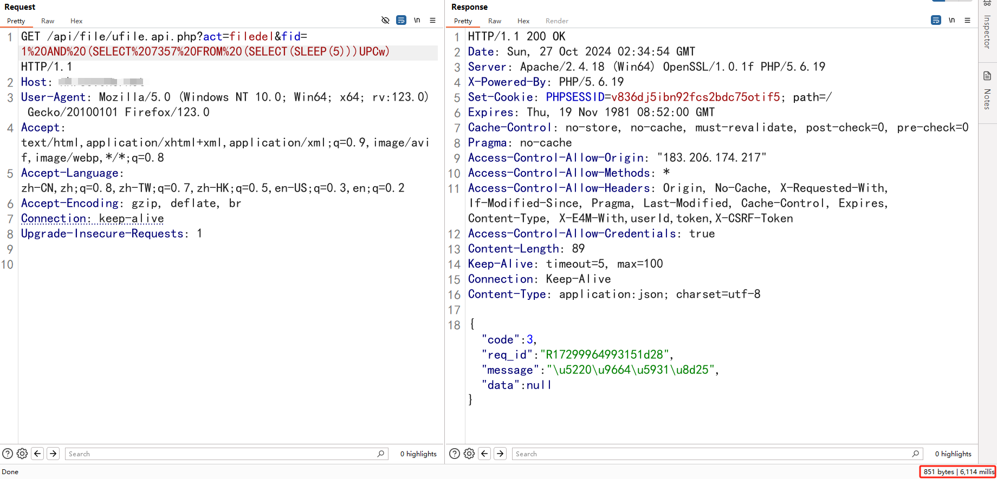Open request search settings gear
The image size is (997, 479).
point(22,454)
